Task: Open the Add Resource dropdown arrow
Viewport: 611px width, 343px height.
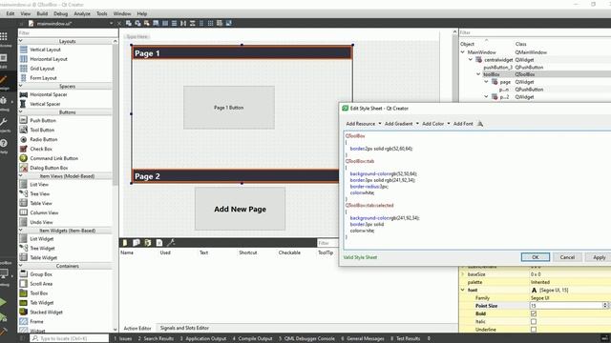Action: click(x=380, y=124)
